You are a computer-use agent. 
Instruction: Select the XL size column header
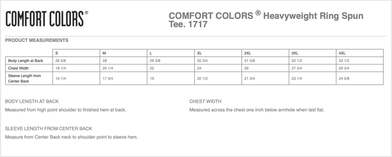(199, 53)
